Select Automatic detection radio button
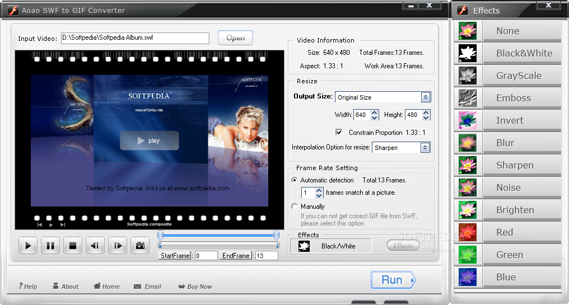Image resolution: width=569 pixels, height=305 pixels. click(x=294, y=180)
